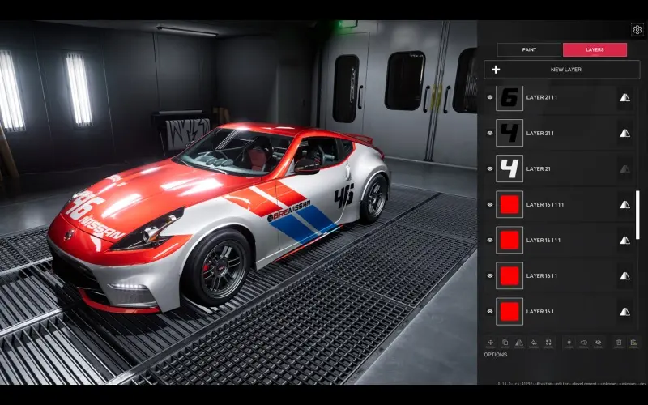Click the duplicate layer icon

(x=505, y=343)
